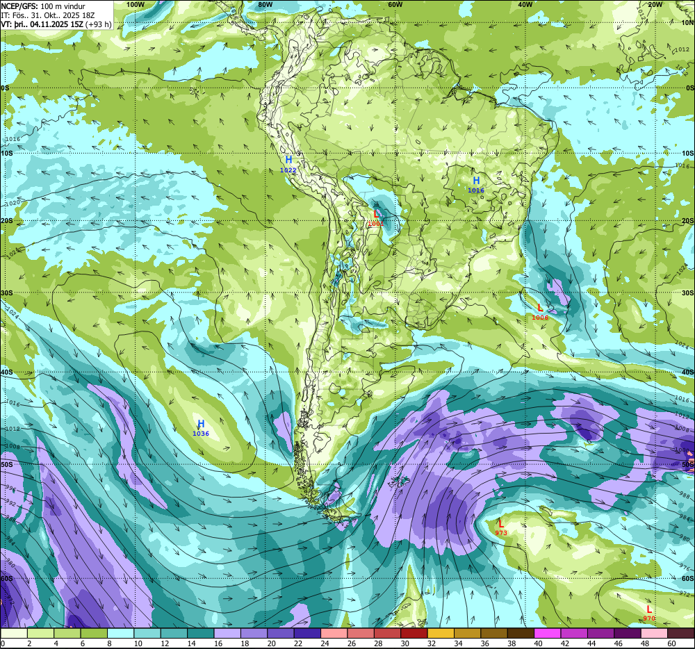This screenshot has height=649, width=695.
Task: Select the 10S latitude label on right edge
Action: pyautogui.click(x=688, y=154)
